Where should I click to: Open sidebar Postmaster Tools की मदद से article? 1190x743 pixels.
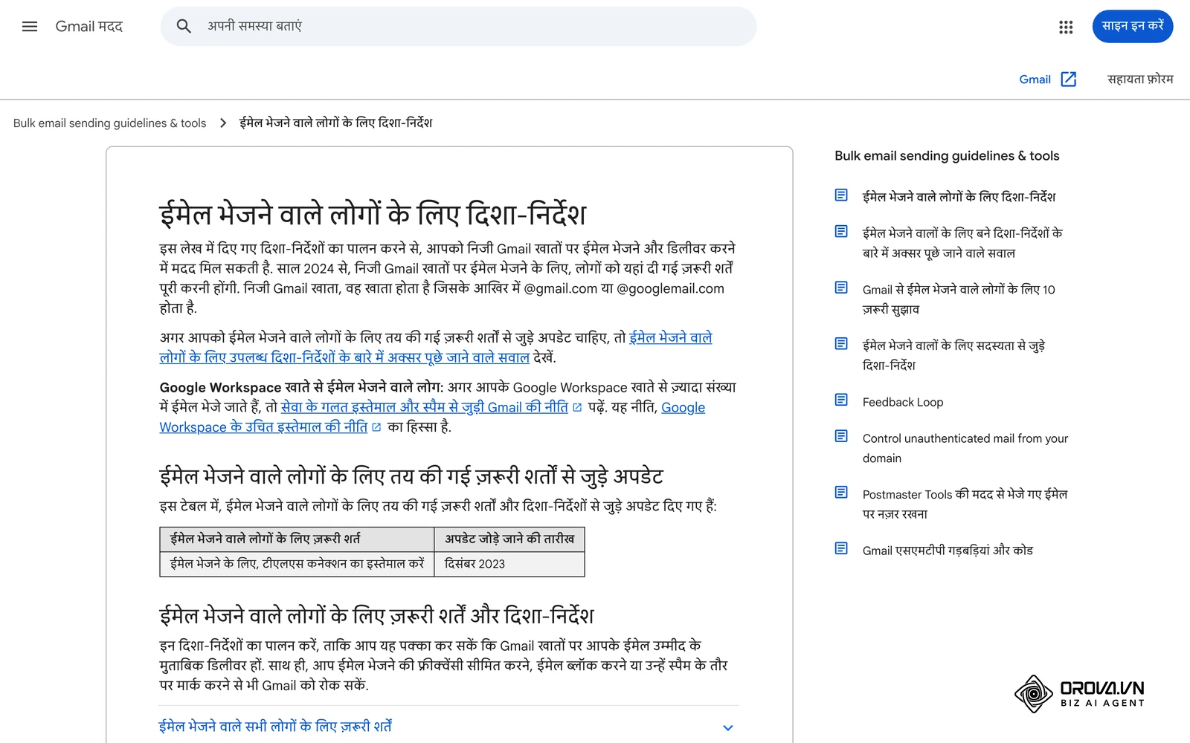(x=965, y=504)
